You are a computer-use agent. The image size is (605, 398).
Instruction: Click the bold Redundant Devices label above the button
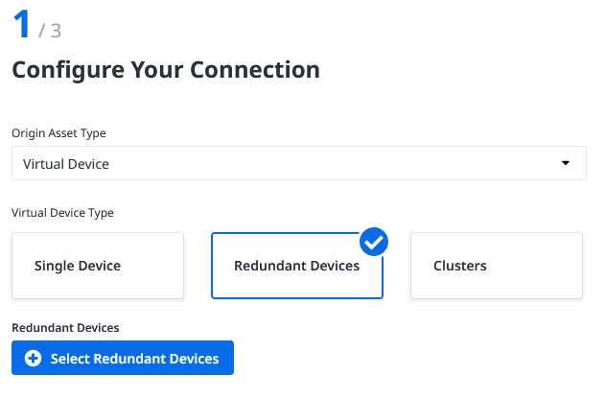(x=65, y=328)
